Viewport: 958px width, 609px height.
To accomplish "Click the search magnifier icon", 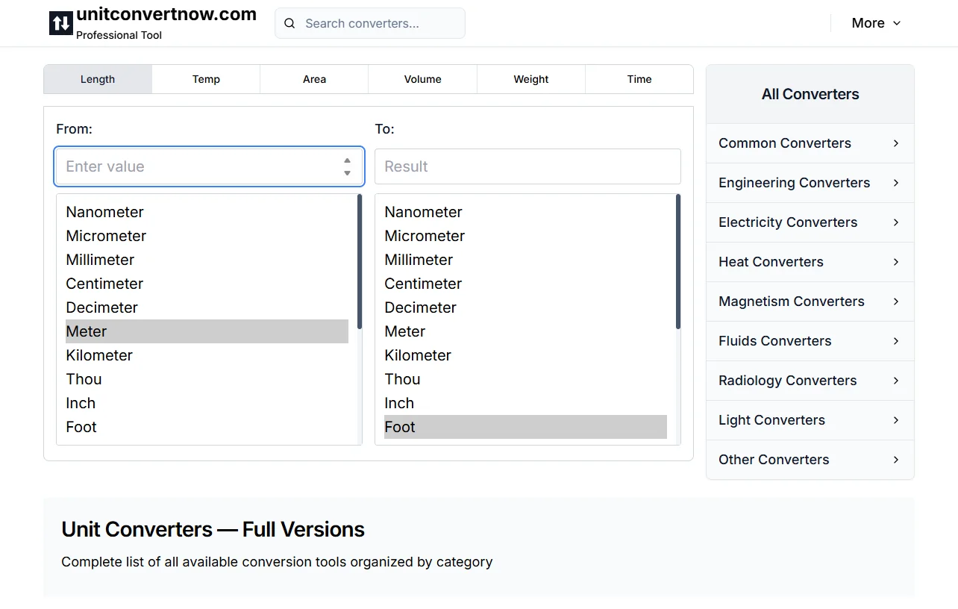I will pyautogui.click(x=289, y=23).
